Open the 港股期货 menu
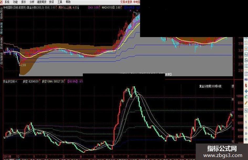 [42, 2]
